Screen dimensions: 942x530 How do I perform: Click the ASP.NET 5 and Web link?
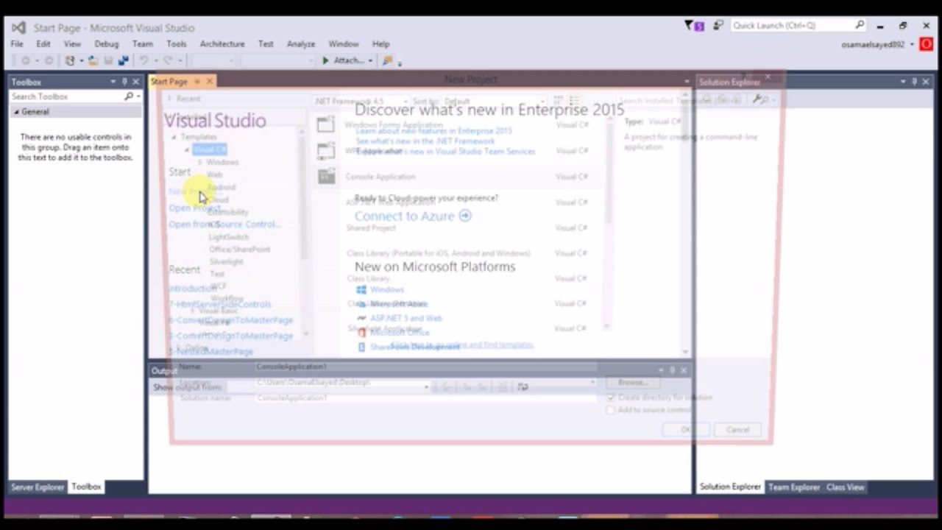406,318
